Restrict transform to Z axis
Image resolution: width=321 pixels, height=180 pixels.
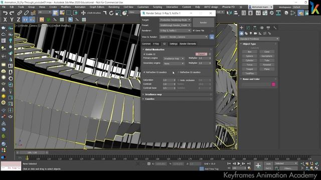[19, 20]
